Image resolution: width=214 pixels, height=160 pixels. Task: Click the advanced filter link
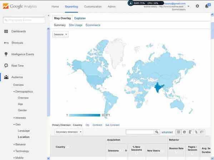pyautogui.click(x=167, y=132)
